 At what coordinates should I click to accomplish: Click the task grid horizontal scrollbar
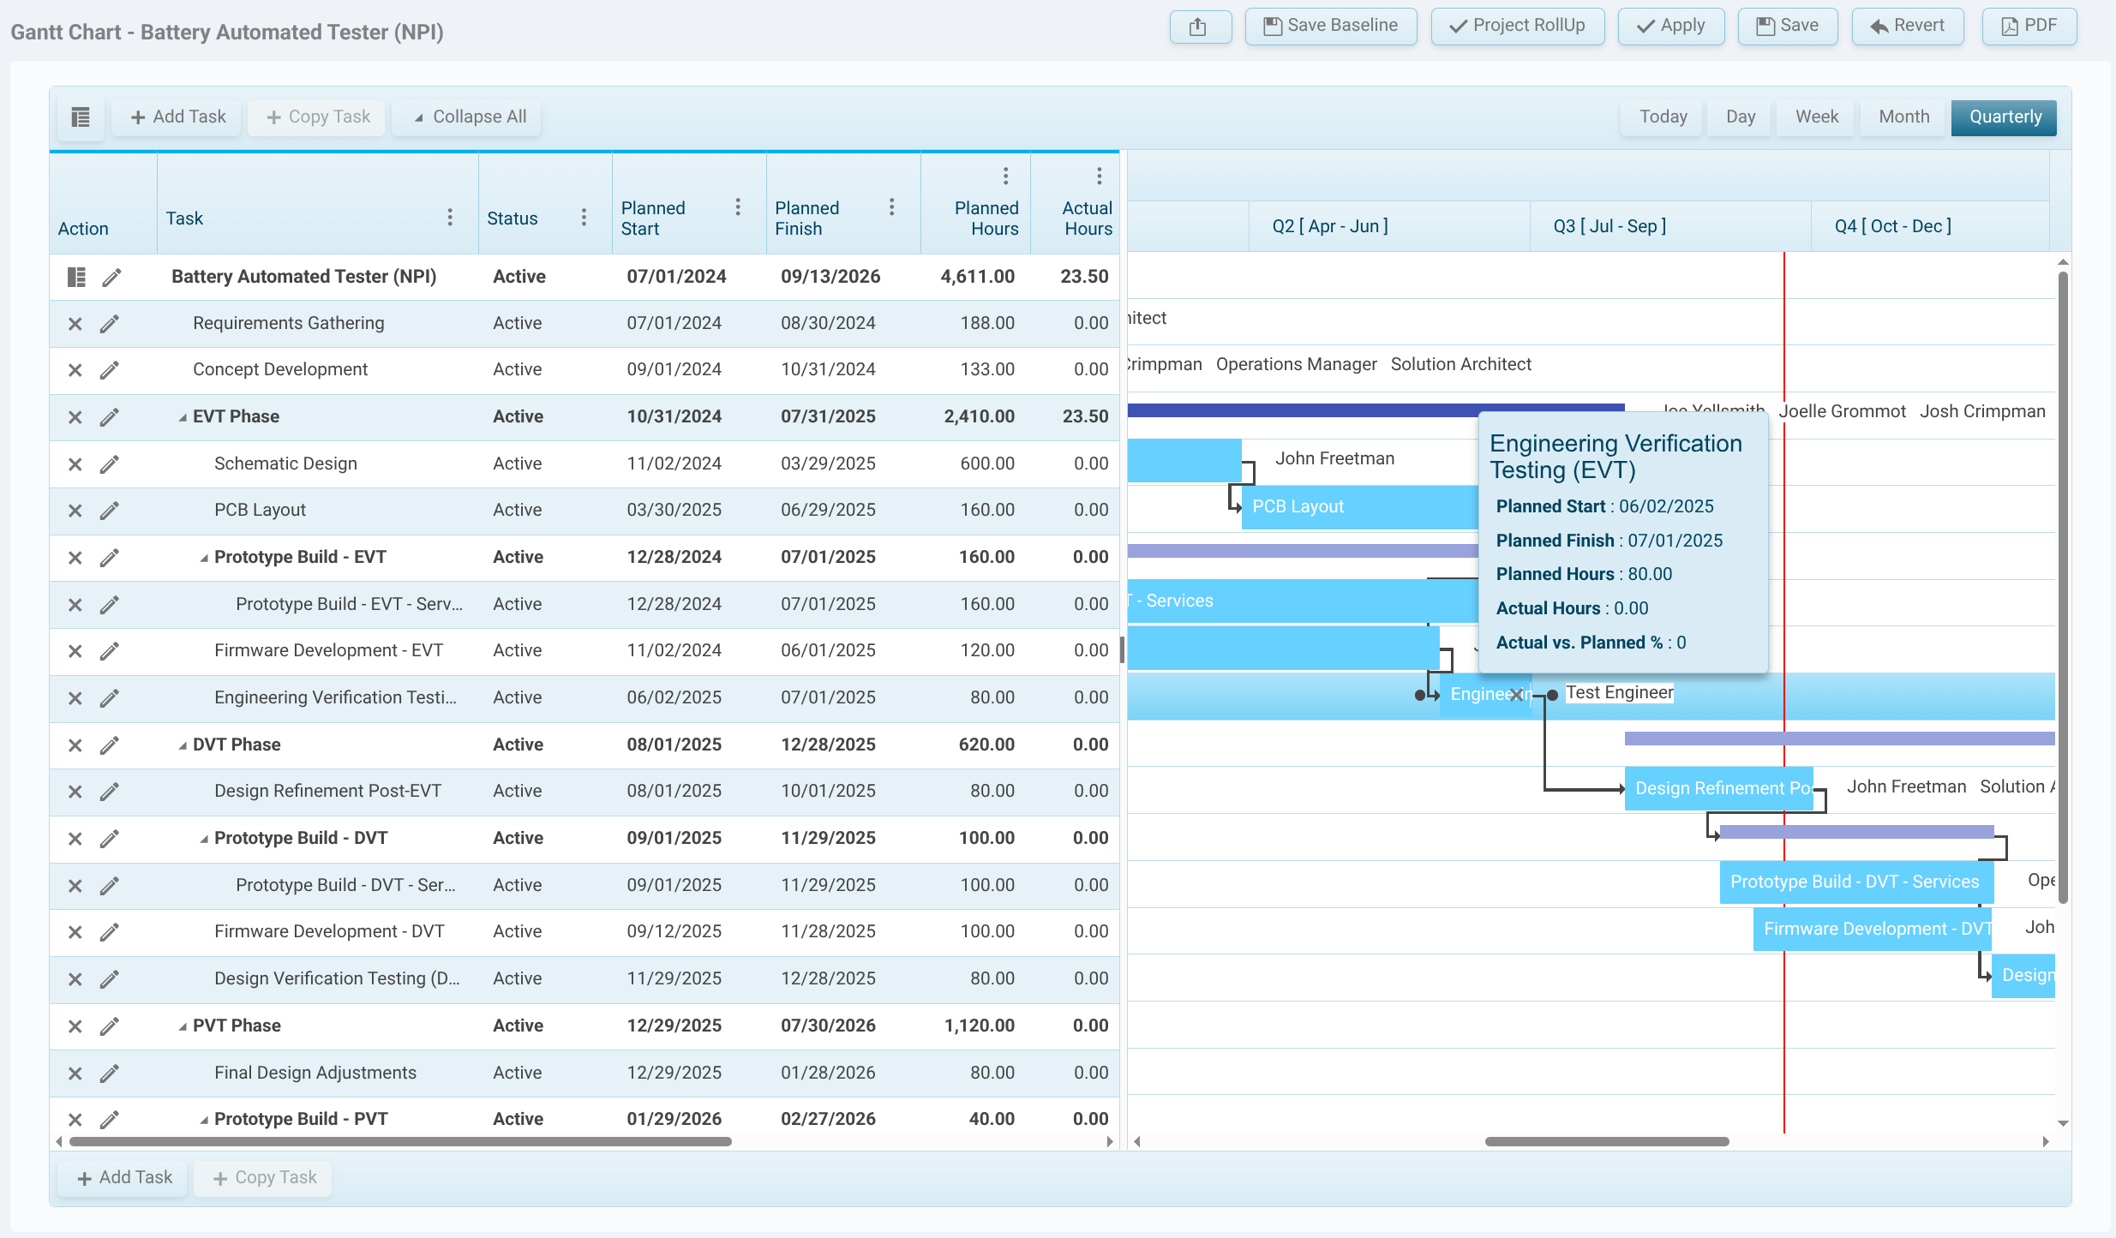(x=400, y=1141)
